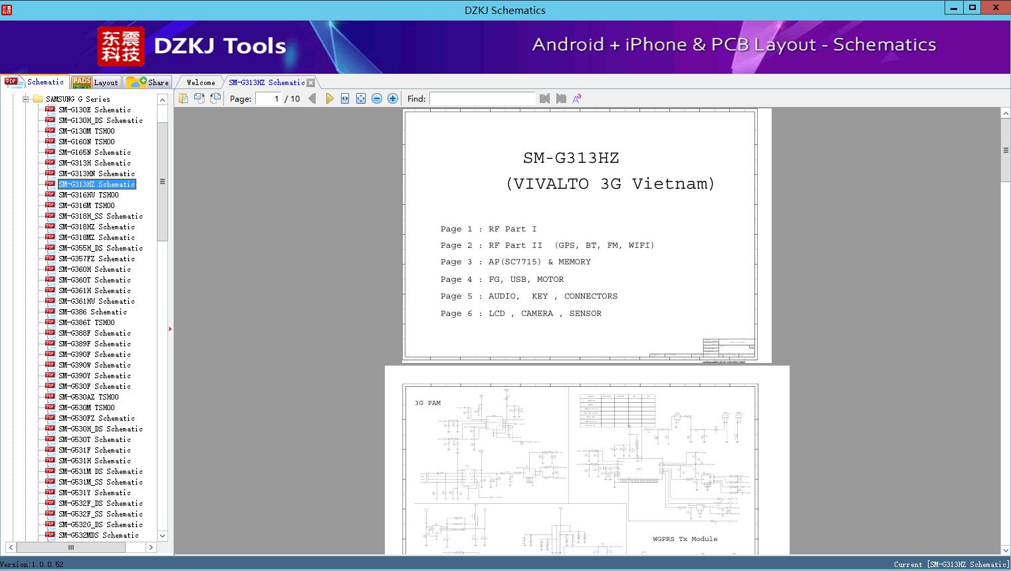Go to the next page arrow
This screenshot has width=1011, height=571.
click(330, 98)
